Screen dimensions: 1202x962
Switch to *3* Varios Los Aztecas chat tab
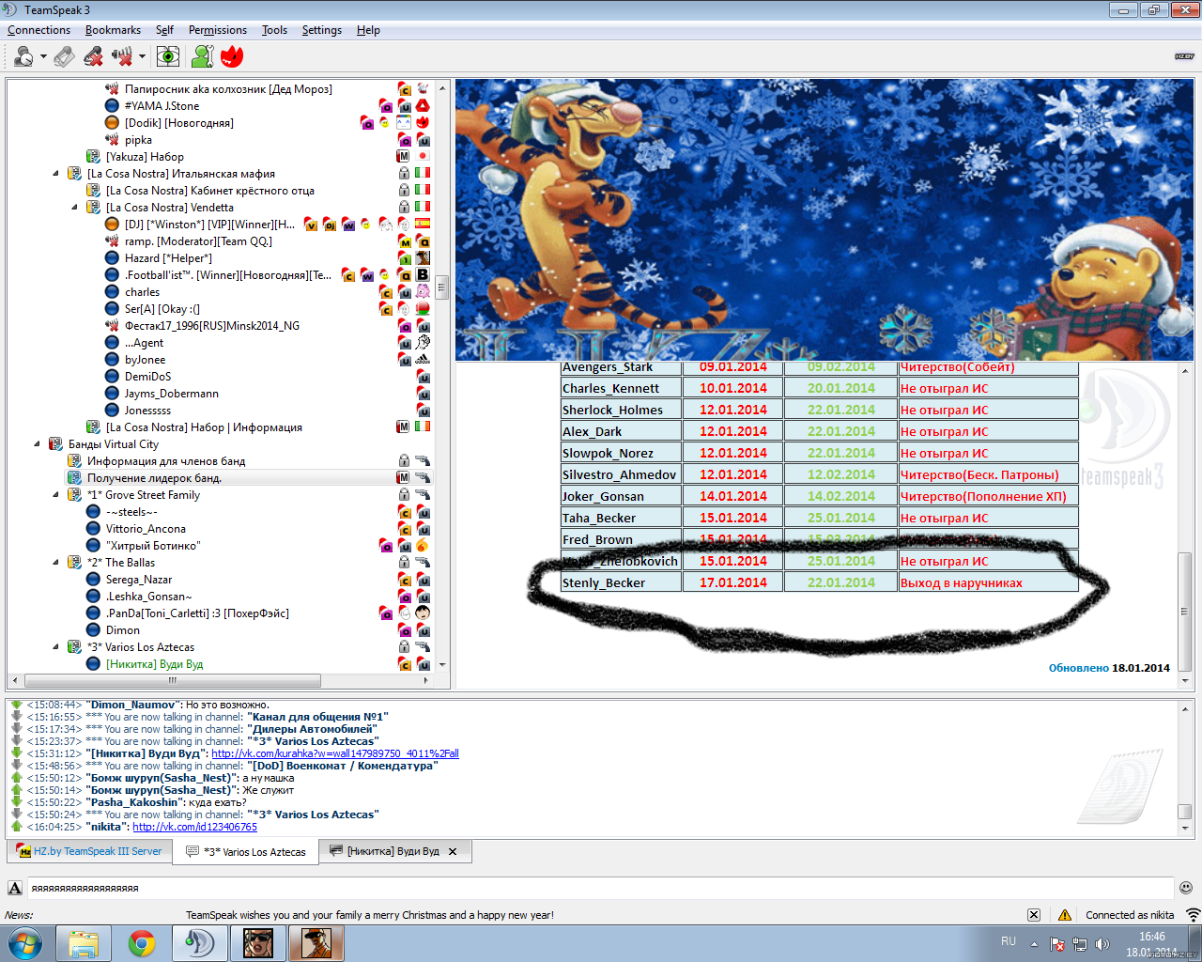tap(246, 852)
